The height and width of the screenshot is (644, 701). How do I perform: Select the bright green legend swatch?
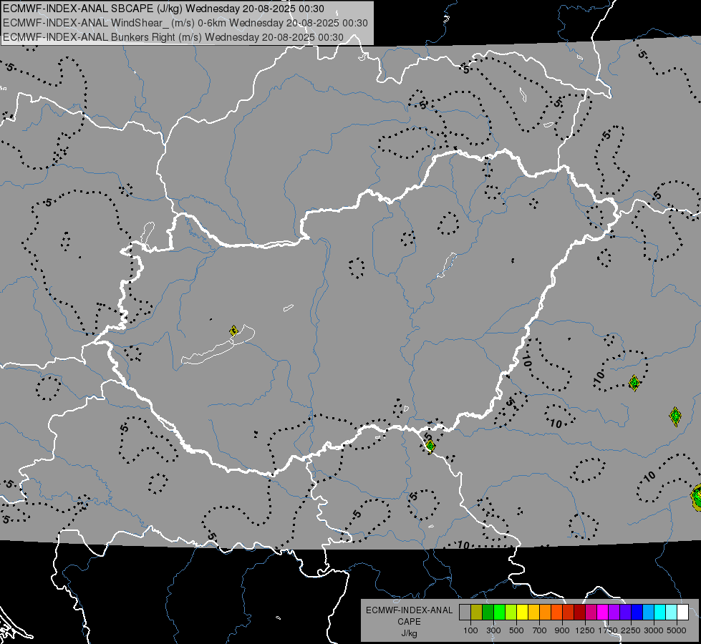499,612
